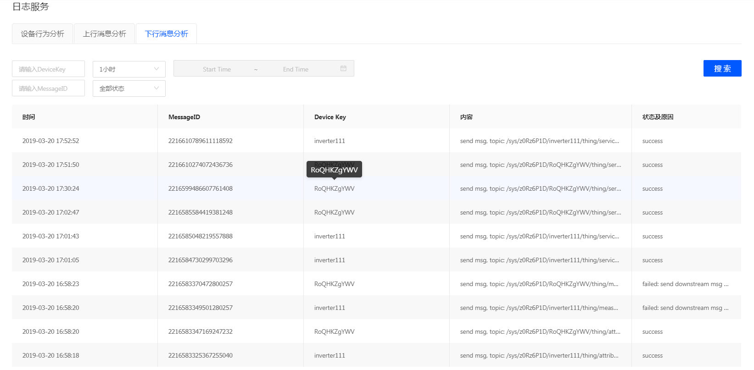Open the calendar icon in date range

point(343,68)
